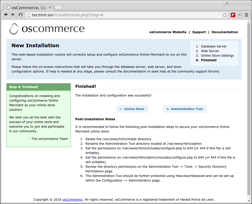252x204 pixels.
Task: Select the osCommerce tab
Action: point(29,8)
